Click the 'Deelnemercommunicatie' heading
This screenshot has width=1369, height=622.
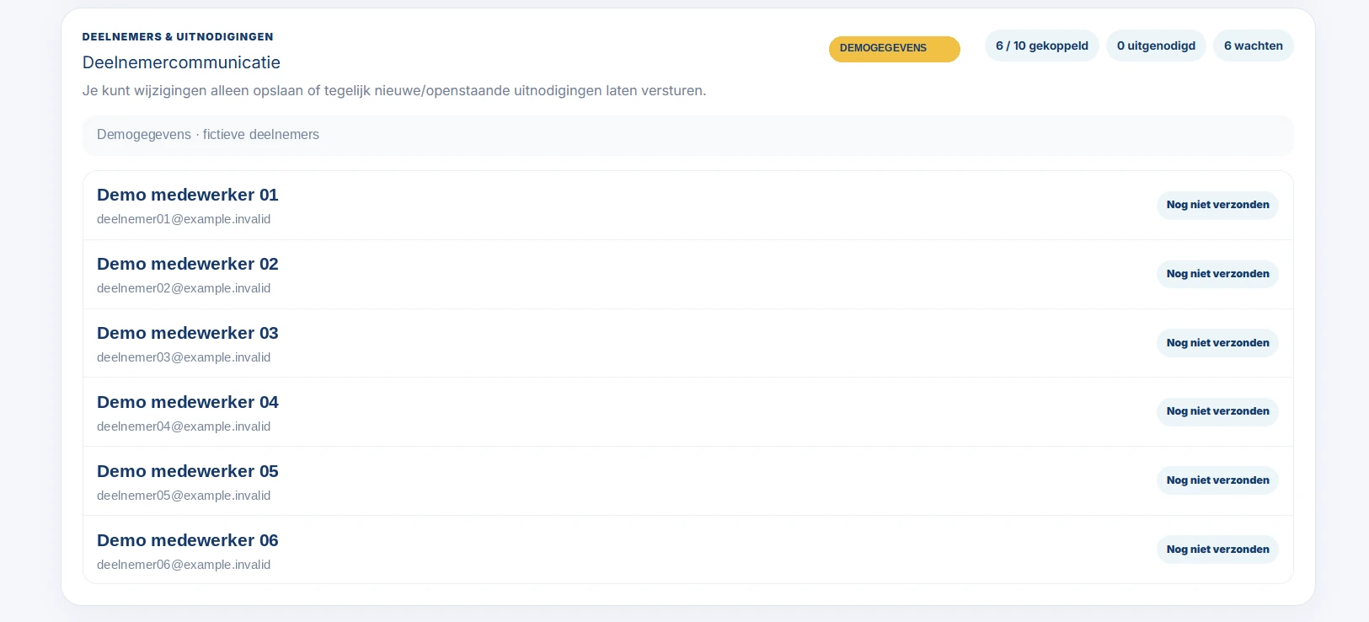coord(181,62)
